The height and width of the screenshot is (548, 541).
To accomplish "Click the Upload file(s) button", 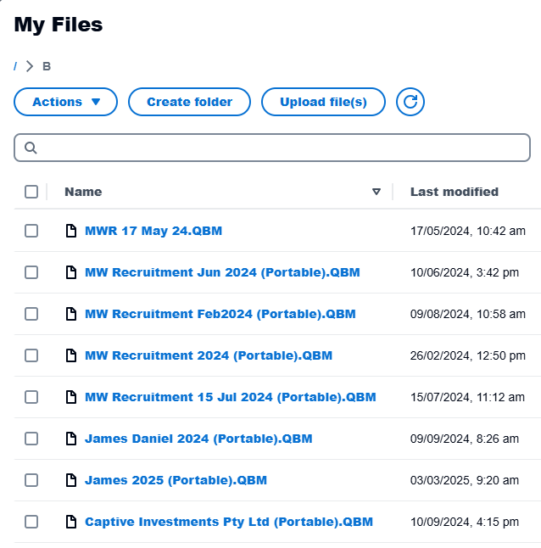I will pyautogui.click(x=323, y=102).
